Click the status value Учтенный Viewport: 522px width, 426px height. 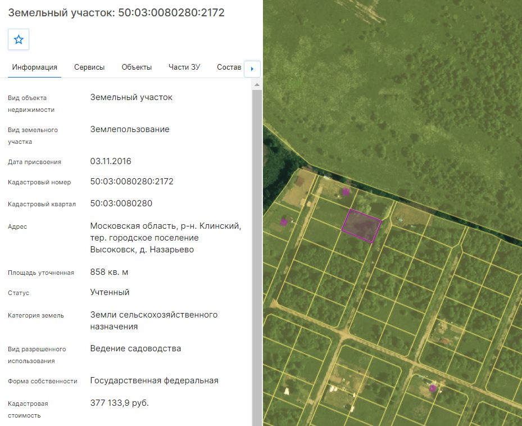tap(110, 292)
